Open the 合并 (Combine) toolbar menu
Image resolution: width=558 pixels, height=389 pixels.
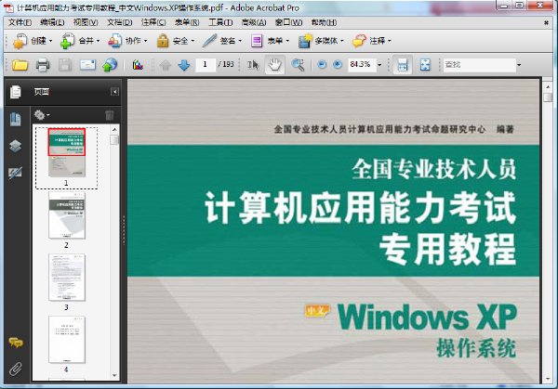pyautogui.click(x=80, y=41)
